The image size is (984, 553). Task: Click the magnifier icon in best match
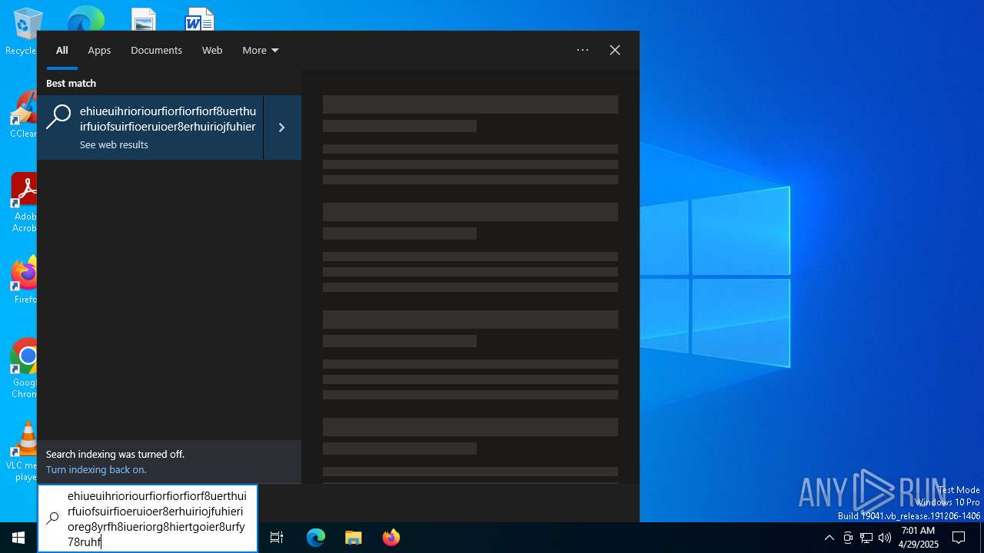tap(58, 118)
